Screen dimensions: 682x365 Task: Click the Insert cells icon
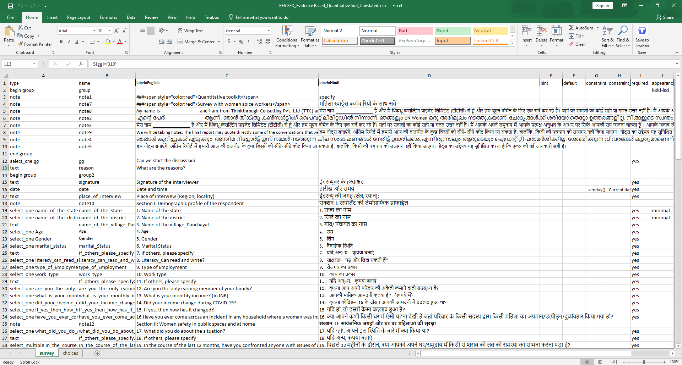pyautogui.click(x=526, y=31)
